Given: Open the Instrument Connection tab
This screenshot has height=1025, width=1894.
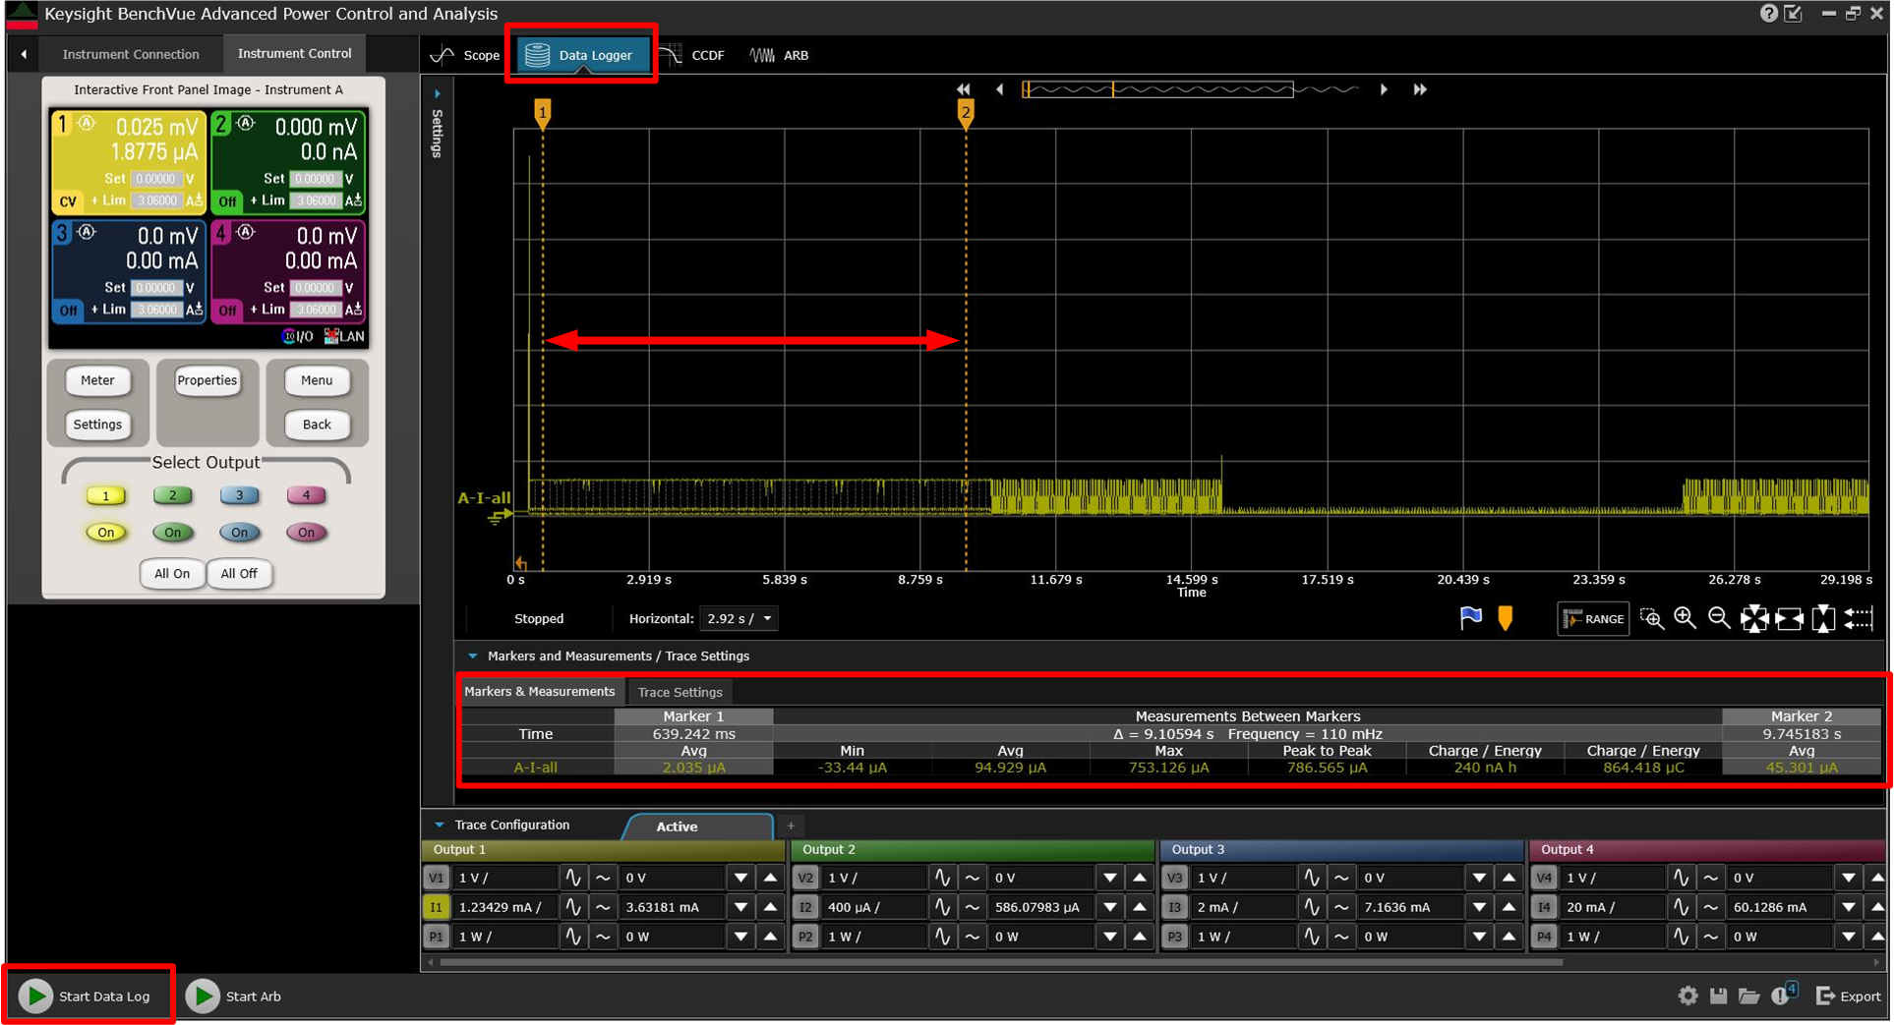Looking at the screenshot, I should (131, 54).
